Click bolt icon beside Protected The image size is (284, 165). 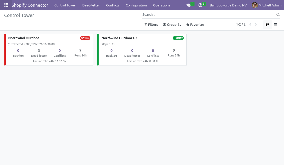9,44
